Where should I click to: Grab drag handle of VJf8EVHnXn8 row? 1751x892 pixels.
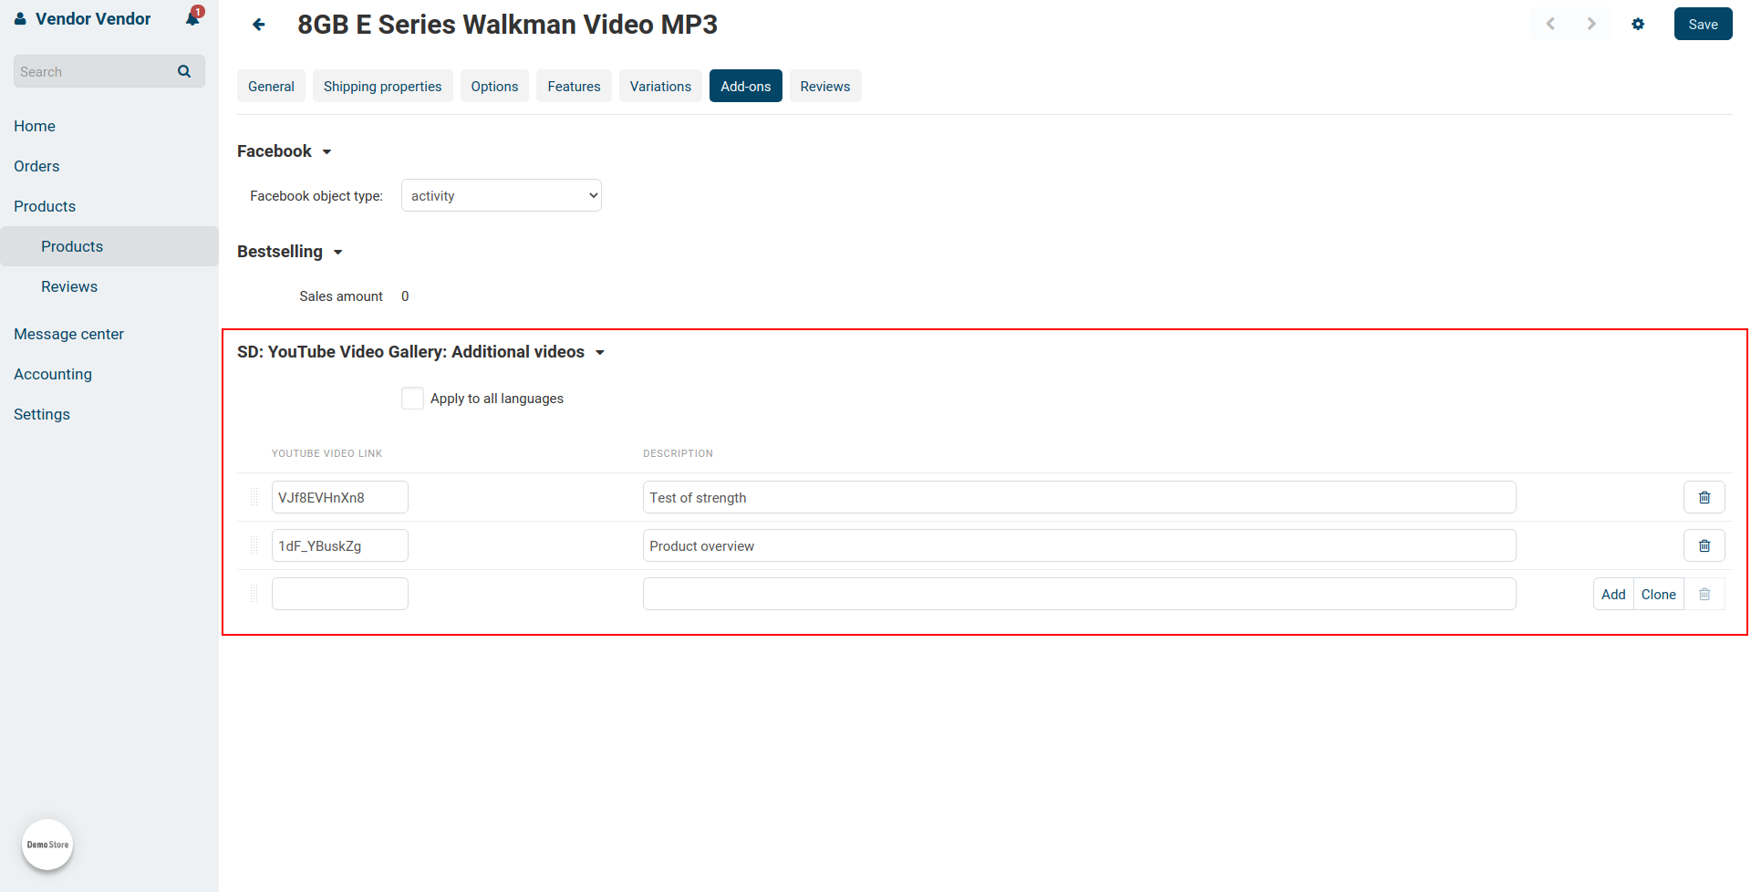[x=254, y=497]
